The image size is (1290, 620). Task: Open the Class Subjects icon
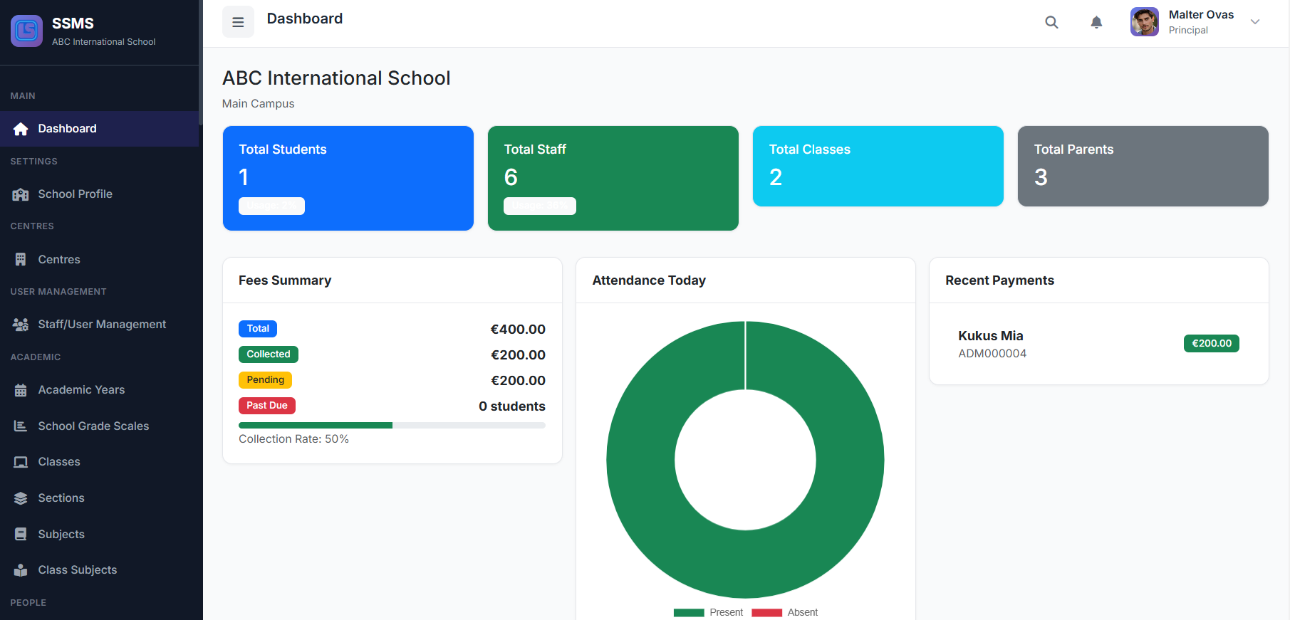21,570
